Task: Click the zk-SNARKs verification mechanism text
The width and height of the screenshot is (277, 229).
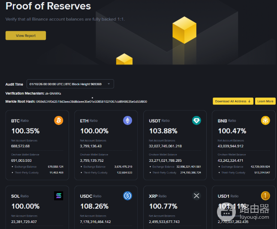Action: [x=53, y=93]
